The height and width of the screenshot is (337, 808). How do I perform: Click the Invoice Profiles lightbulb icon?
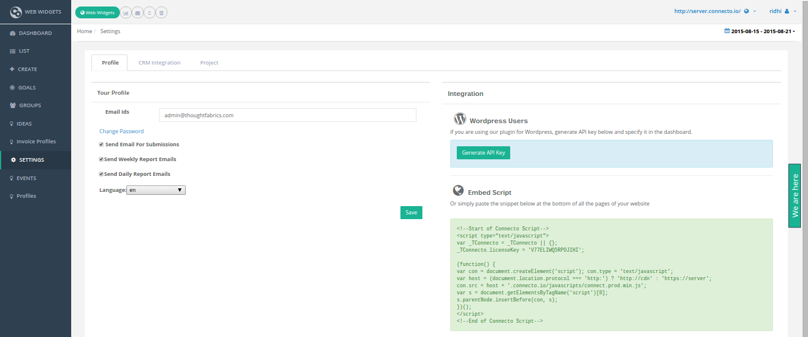coord(12,142)
